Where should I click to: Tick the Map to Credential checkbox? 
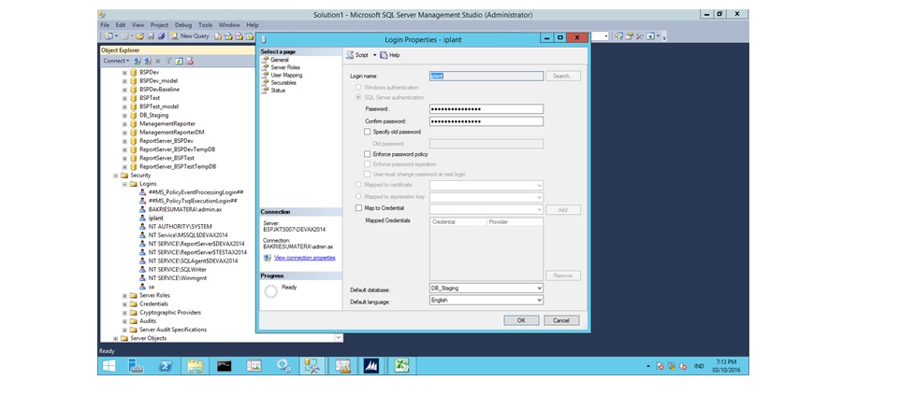pyautogui.click(x=358, y=207)
